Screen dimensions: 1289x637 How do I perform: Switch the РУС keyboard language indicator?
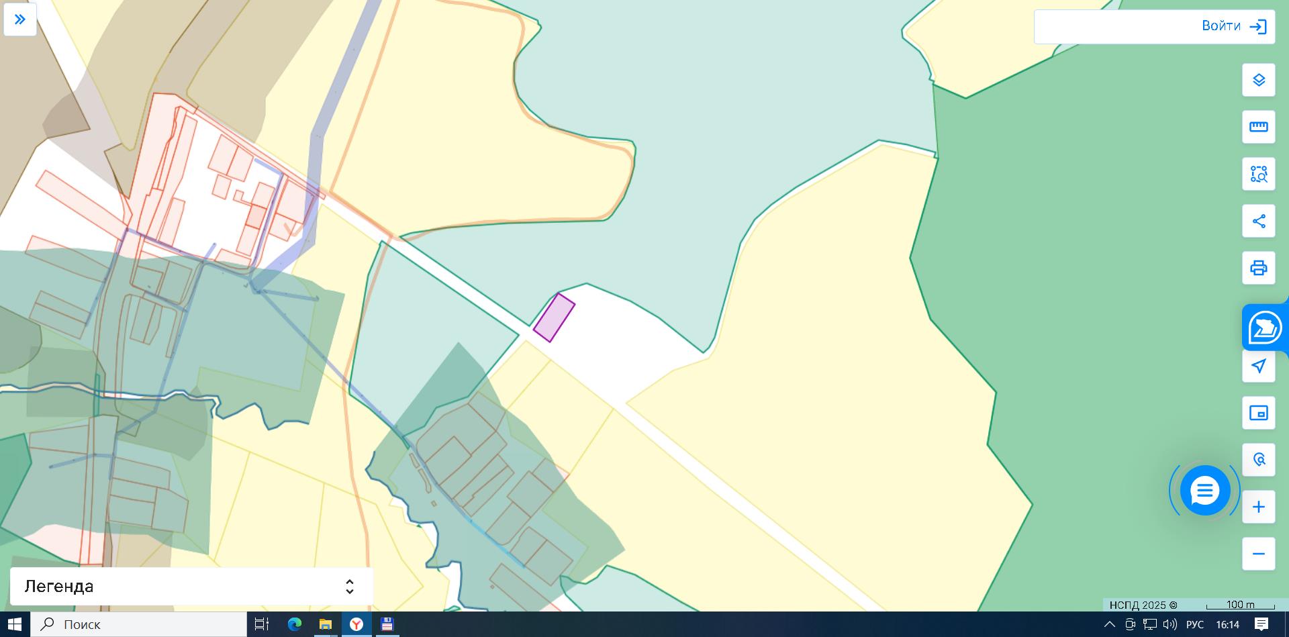(1194, 624)
